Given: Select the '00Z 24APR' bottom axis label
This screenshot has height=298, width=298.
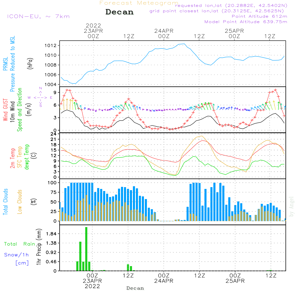Looking at the screenshot, I should 164,278.
